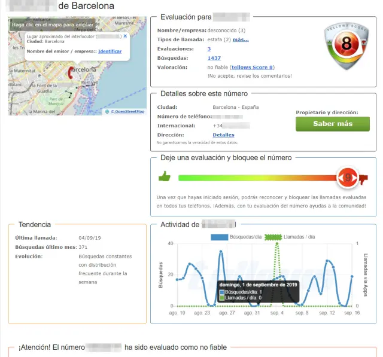Click the red thumbs-down rating icon
383x357 pixels.
(363, 177)
